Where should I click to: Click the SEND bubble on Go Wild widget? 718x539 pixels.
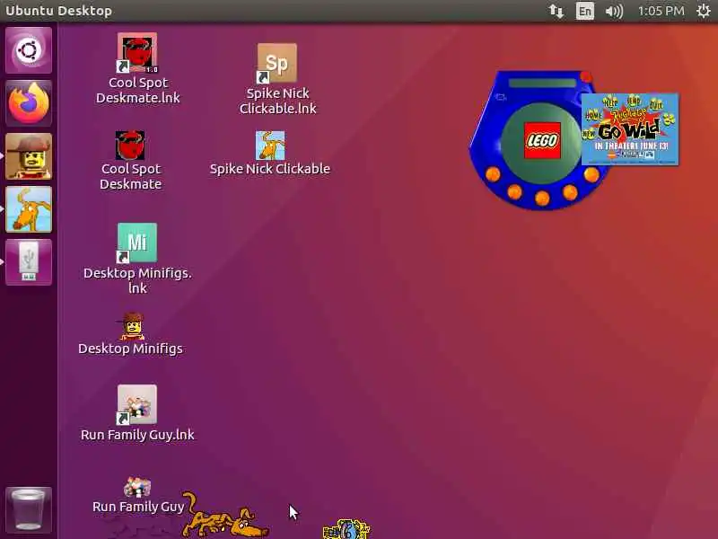(634, 100)
